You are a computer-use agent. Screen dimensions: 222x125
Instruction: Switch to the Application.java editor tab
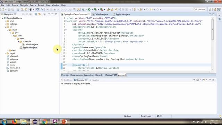click(x=122, y=14)
